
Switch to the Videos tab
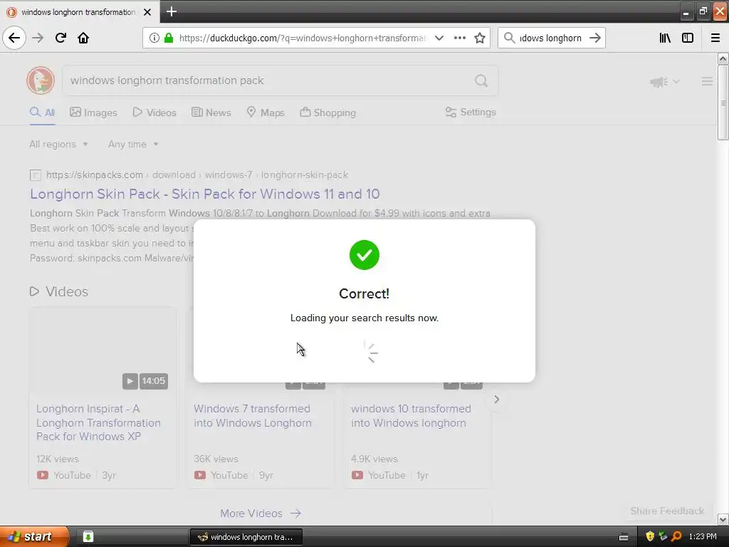point(154,112)
